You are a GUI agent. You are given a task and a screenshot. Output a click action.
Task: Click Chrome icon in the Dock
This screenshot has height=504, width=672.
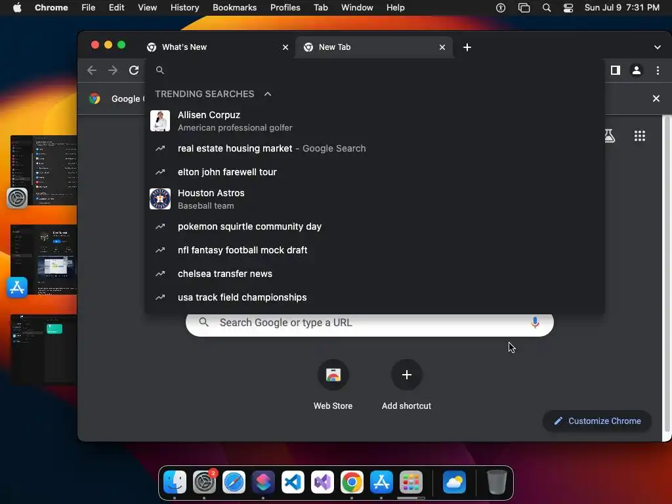(x=352, y=482)
